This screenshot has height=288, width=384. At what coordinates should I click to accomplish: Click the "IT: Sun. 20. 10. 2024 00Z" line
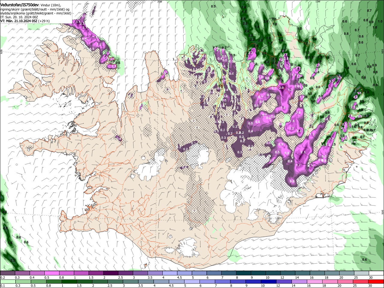click(19, 17)
